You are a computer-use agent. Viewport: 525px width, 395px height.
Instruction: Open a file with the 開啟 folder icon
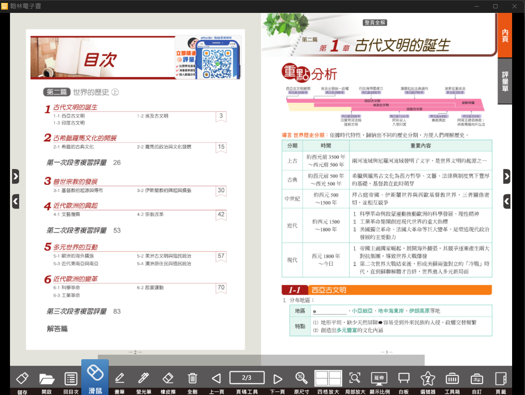pyautogui.click(x=47, y=379)
